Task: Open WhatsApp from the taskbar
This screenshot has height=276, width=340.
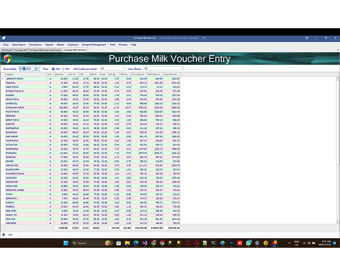Action: [249, 242]
